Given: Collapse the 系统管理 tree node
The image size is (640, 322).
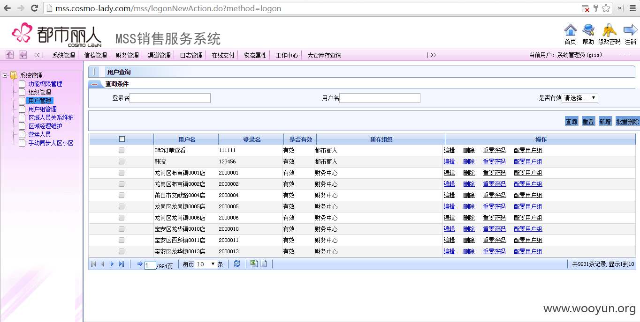Looking at the screenshot, I should tap(5, 75).
